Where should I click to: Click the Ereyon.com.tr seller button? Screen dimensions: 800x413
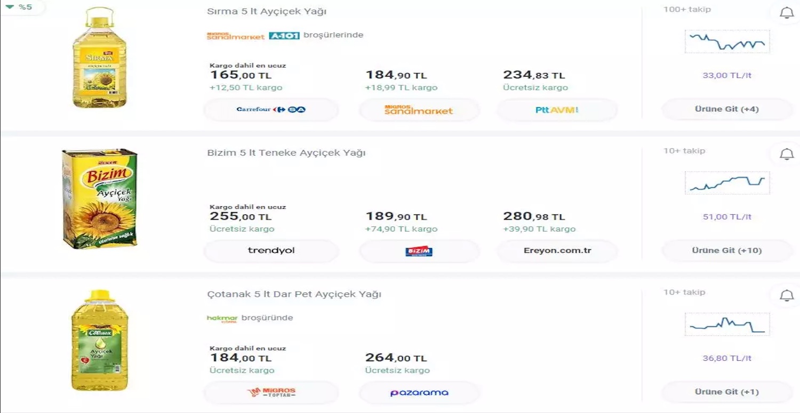tap(557, 251)
